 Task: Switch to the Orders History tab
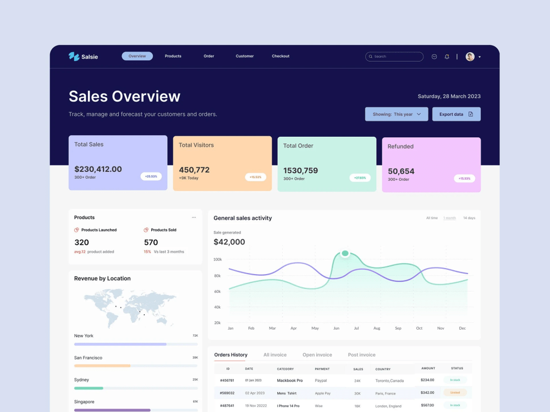tap(231, 355)
